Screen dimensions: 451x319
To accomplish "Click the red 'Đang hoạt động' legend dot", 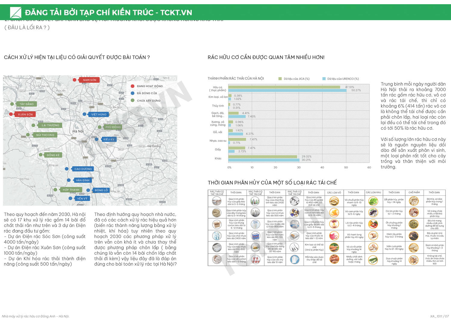I will pos(132,86).
